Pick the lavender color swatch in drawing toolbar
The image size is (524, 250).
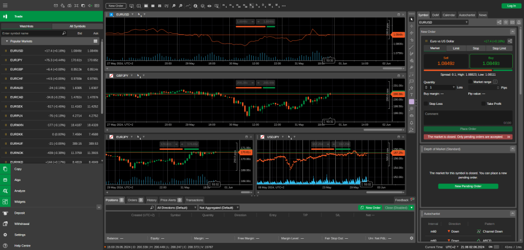(x=411, y=101)
